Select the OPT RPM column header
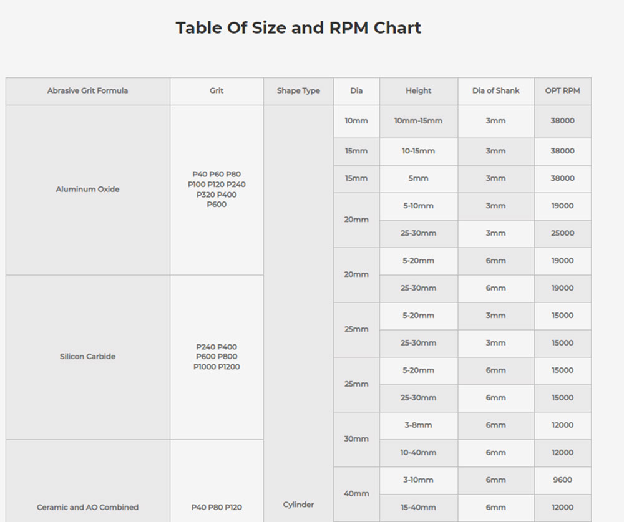The width and height of the screenshot is (624, 522). click(562, 90)
